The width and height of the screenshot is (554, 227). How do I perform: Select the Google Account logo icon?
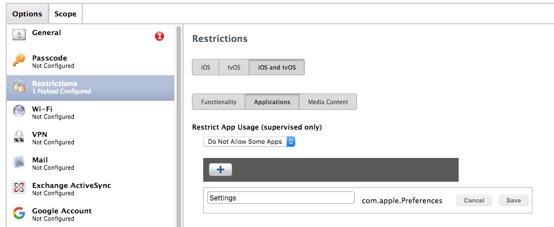(x=19, y=213)
